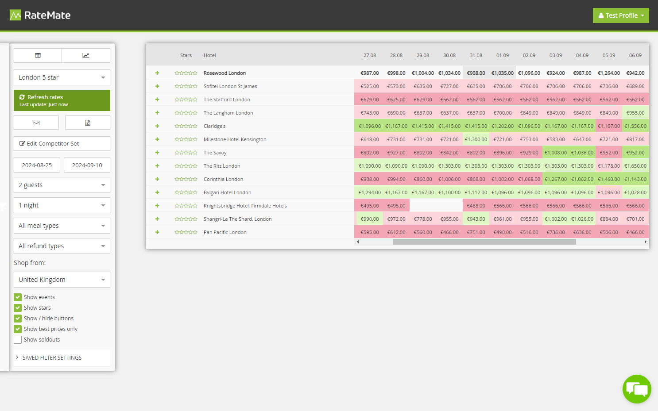Image resolution: width=658 pixels, height=411 pixels.
Task: Click Edit Competitor Set button
Action: (x=62, y=143)
